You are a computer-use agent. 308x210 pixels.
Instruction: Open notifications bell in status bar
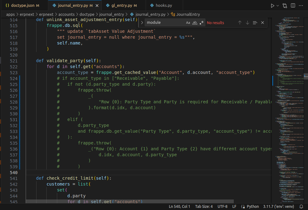(x=301, y=207)
